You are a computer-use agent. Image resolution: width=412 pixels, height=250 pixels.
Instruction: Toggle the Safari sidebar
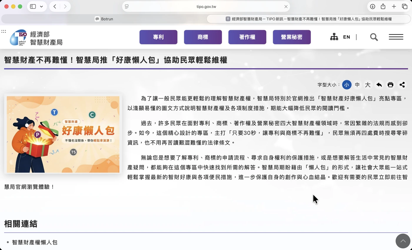pos(33,6)
